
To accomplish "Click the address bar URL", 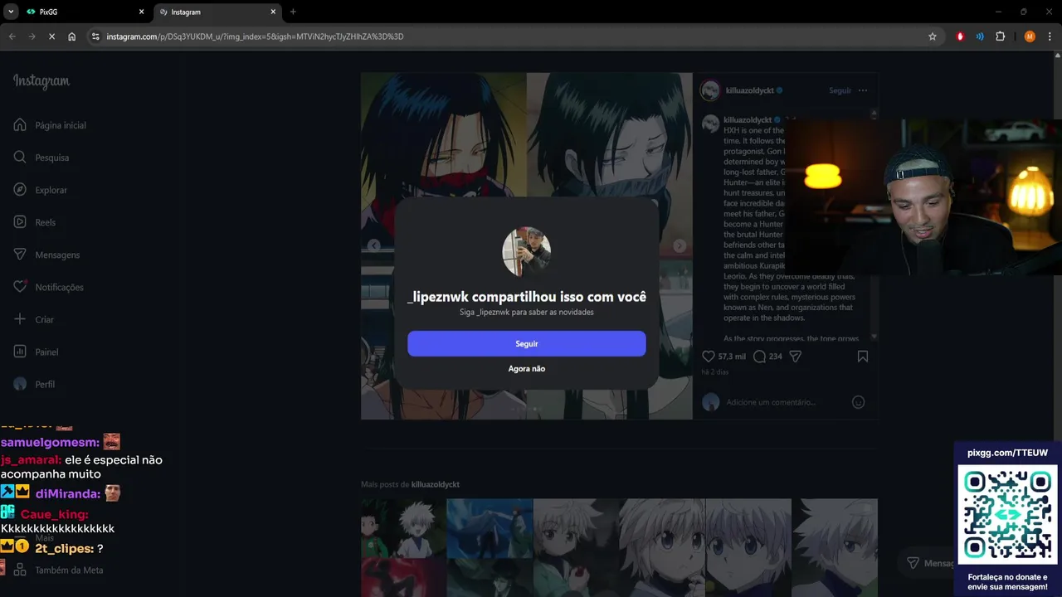I will (x=255, y=36).
